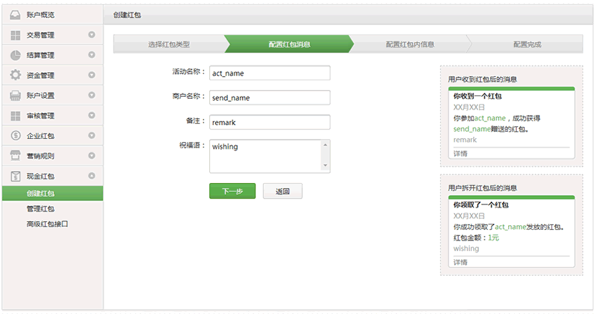Click the 活动名称 input field
This screenshot has width=595, height=314.
click(x=270, y=73)
